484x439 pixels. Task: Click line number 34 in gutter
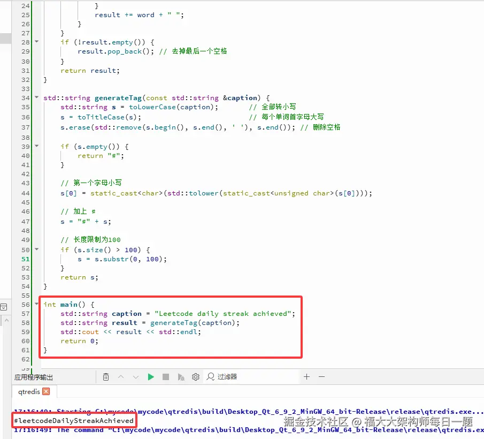coord(26,98)
